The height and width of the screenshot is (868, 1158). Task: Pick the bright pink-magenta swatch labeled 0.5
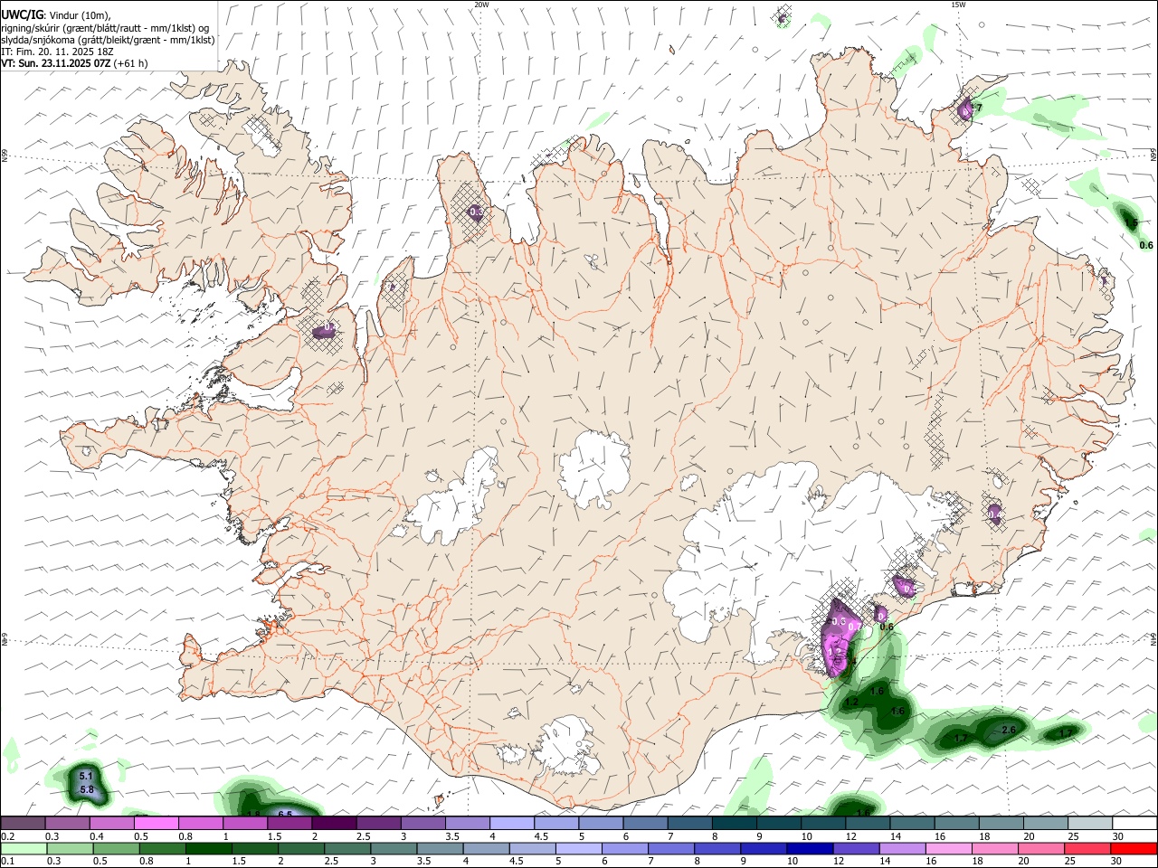click(157, 823)
